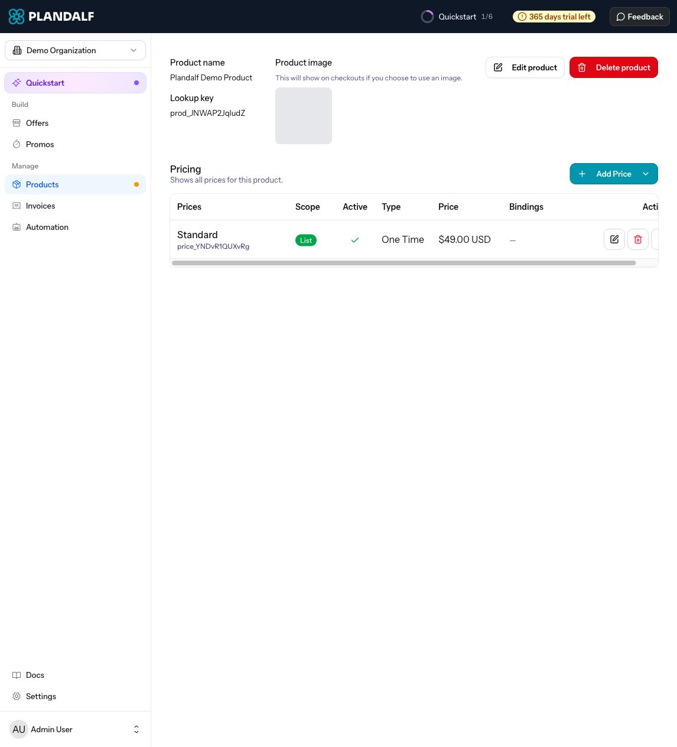This screenshot has width=677, height=747.
Task: Click the Docs book icon
Action: (x=17, y=675)
